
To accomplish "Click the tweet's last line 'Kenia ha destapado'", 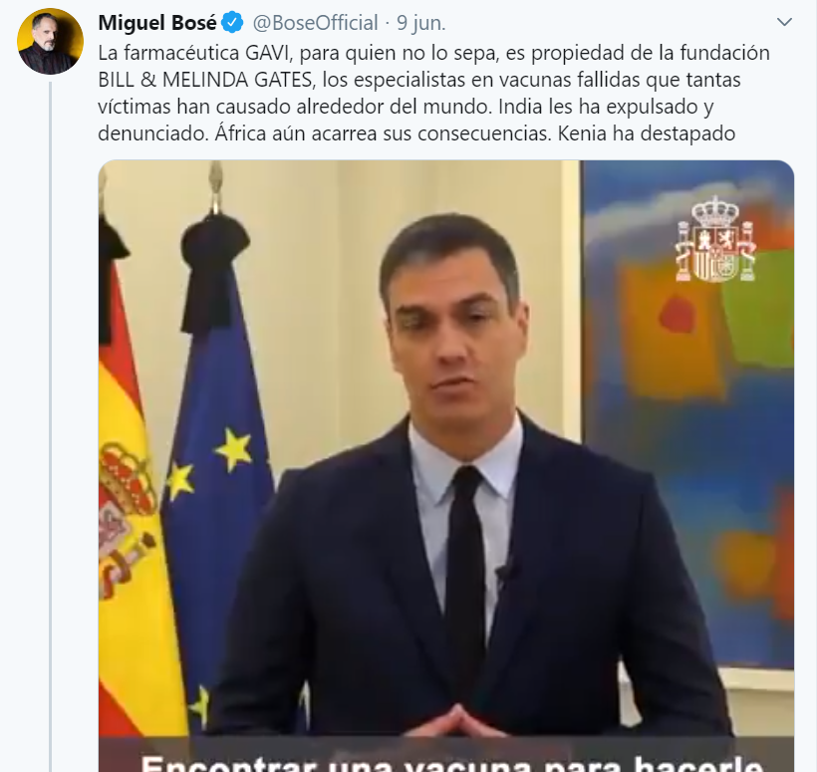I will click(x=646, y=133).
